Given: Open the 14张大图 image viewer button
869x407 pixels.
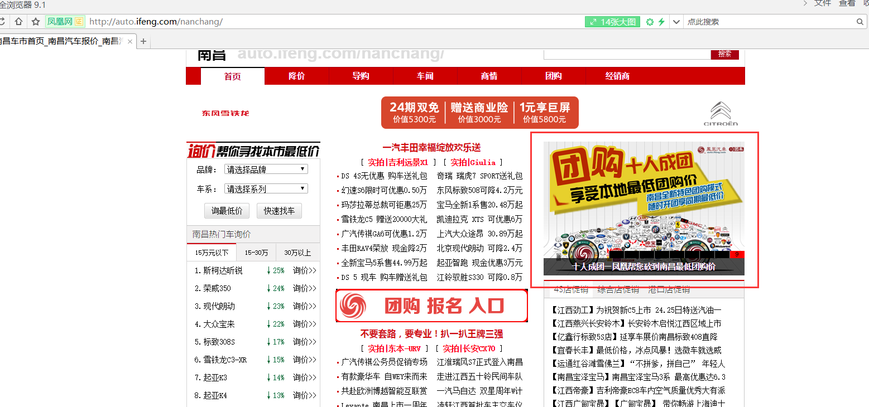Looking at the screenshot, I should click(x=612, y=22).
